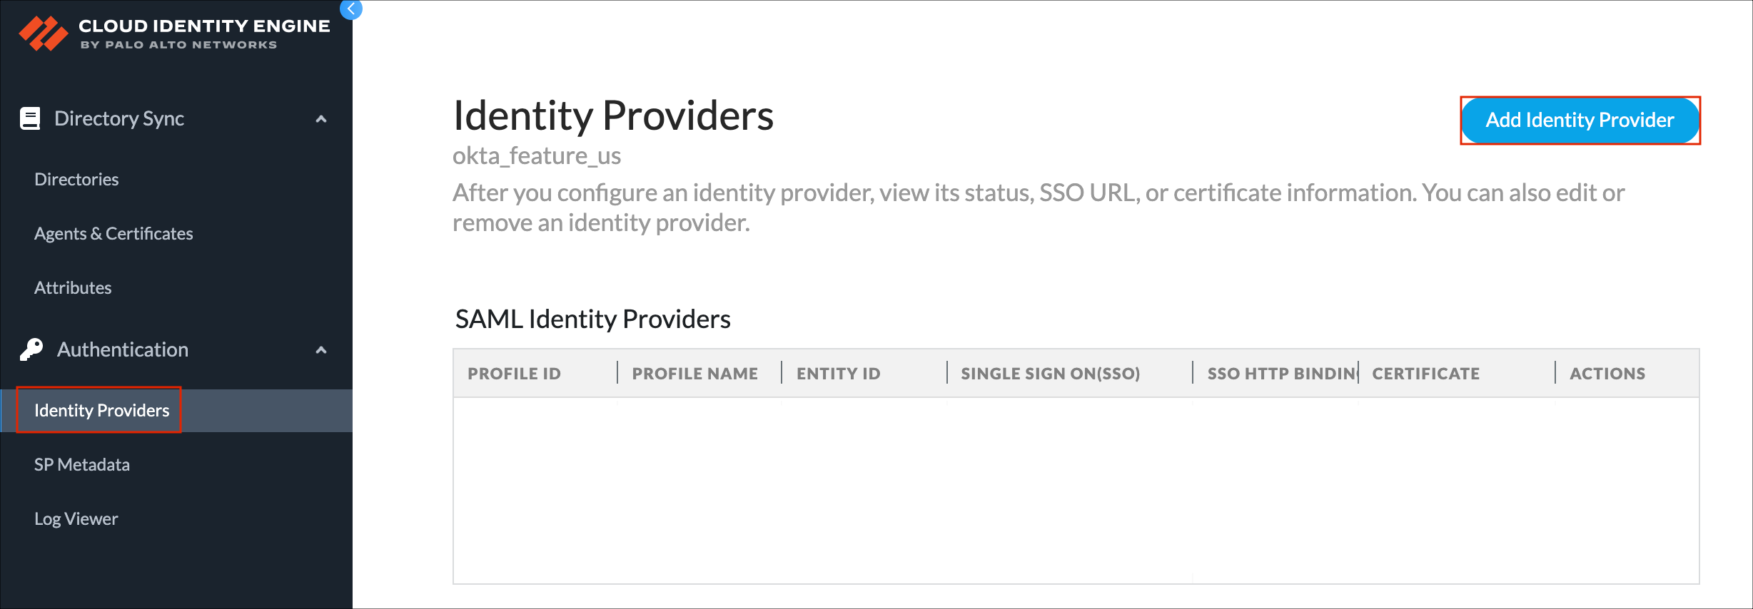This screenshot has width=1753, height=609.
Task: Open the SP Metadata page
Action: [x=82, y=464]
